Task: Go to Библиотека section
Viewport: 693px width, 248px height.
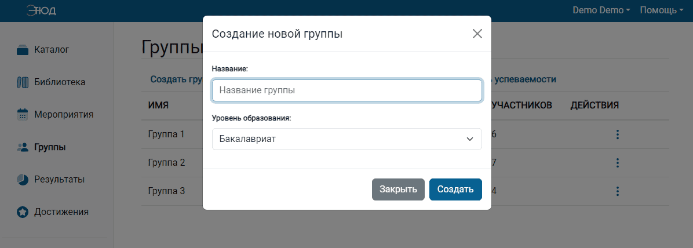Action: click(x=60, y=82)
